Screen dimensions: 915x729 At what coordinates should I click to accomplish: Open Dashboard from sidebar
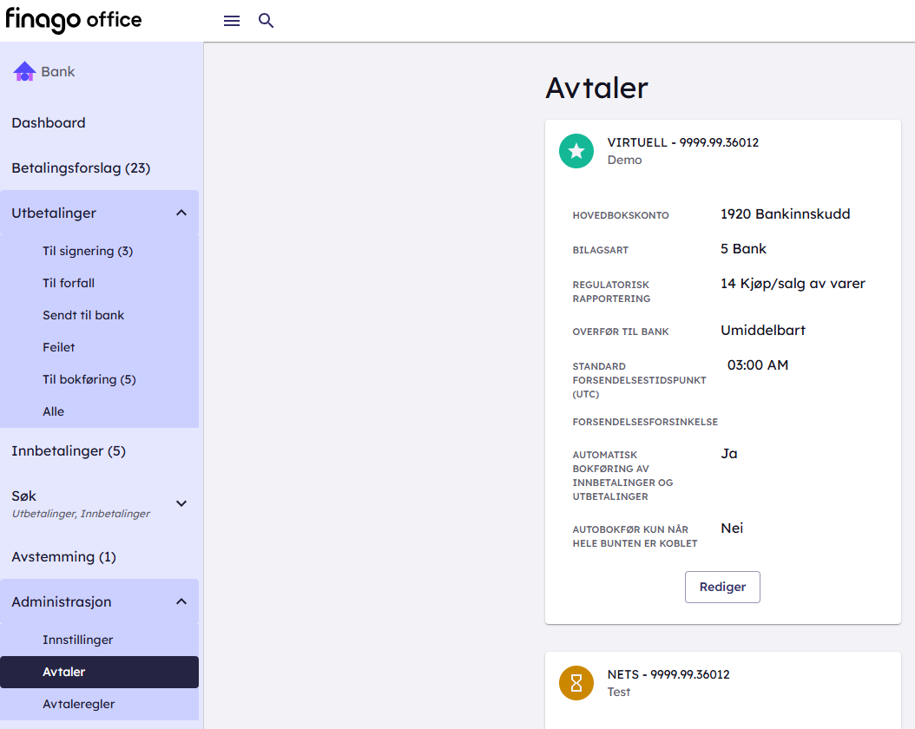click(x=49, y=123)
